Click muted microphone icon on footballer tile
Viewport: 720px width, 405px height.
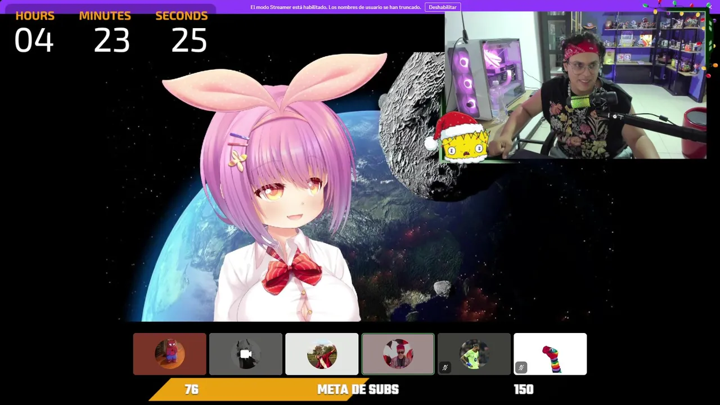pyautogui.click(x=445, y=368)
